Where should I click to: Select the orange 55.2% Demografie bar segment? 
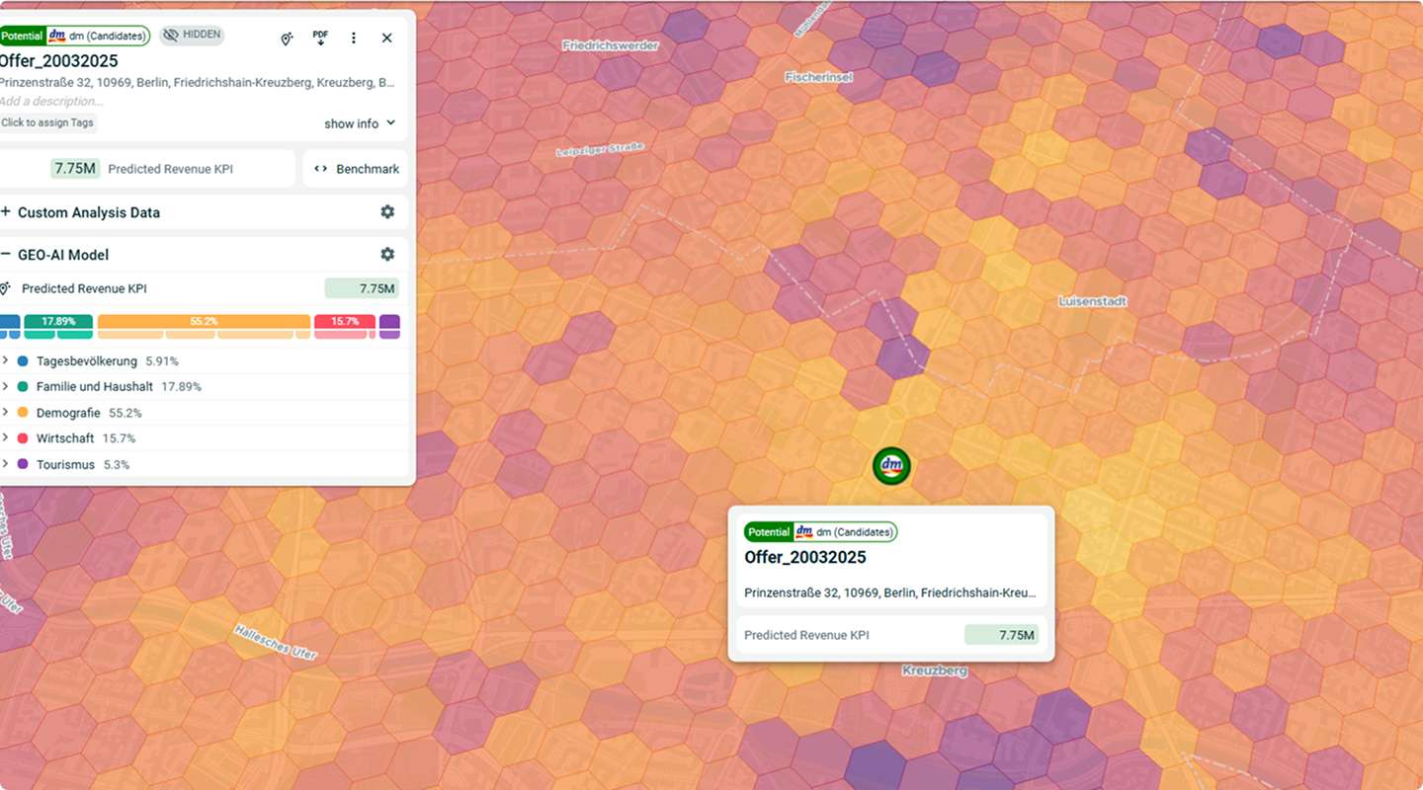pyautogui.click(x=204, y=322)
